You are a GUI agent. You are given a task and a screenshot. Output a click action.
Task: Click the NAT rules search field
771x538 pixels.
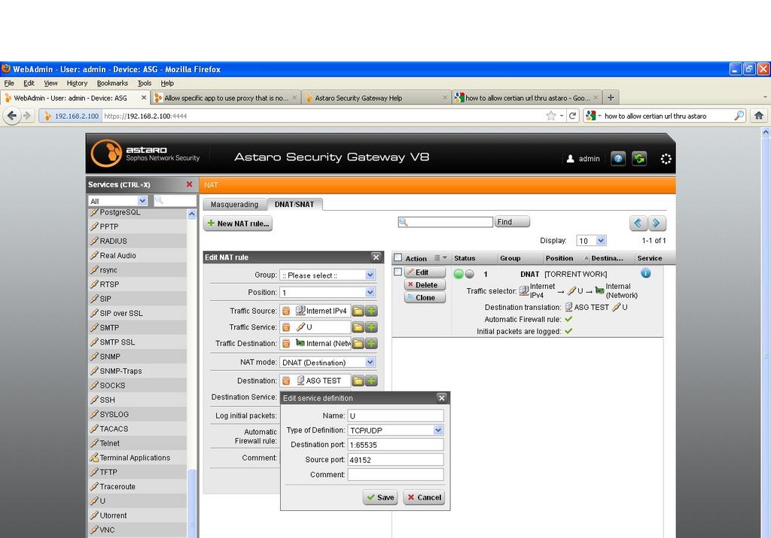pos(446,222)
